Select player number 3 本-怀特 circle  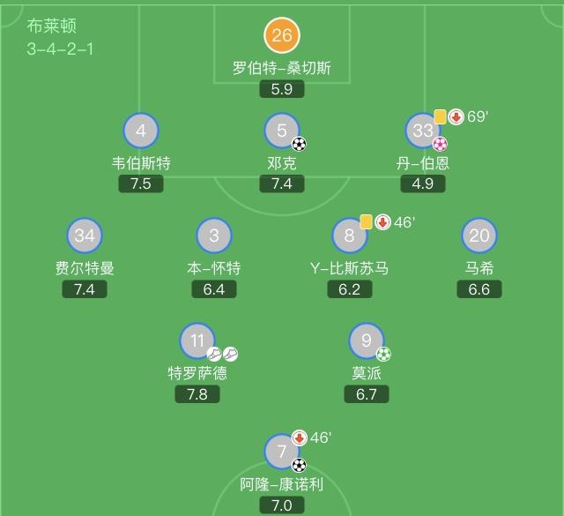tap(214, 236)
